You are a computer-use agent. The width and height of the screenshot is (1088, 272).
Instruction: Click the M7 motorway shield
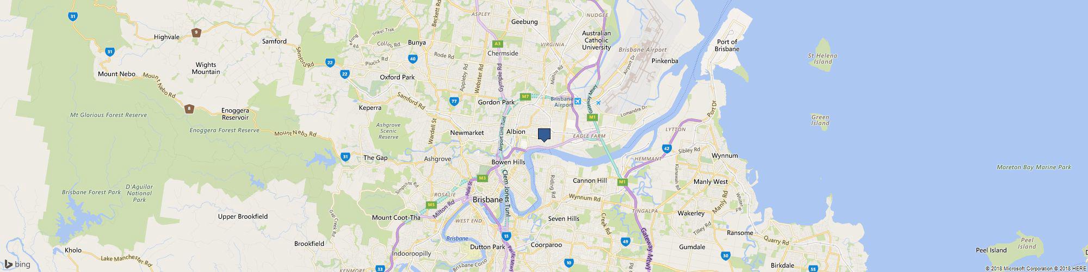tap(525, 97)
